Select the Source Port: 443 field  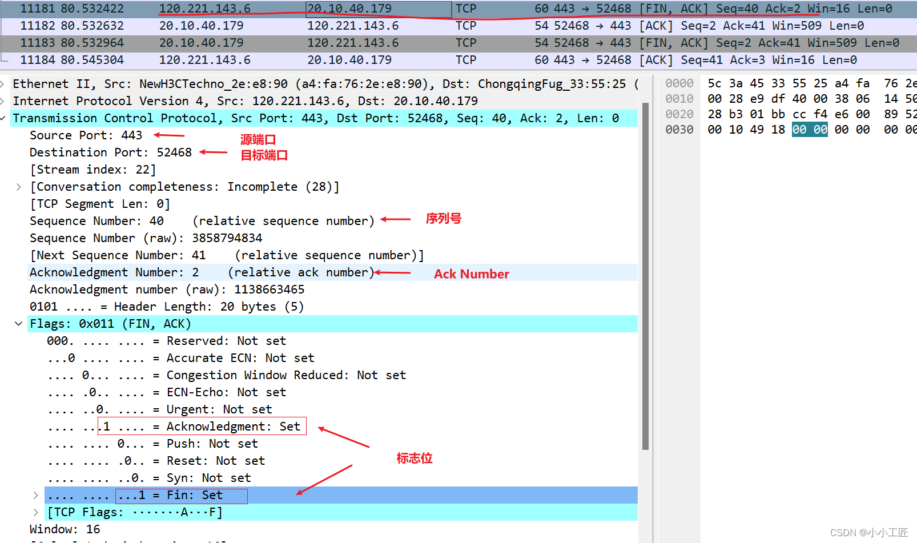[x=86, y=135]
